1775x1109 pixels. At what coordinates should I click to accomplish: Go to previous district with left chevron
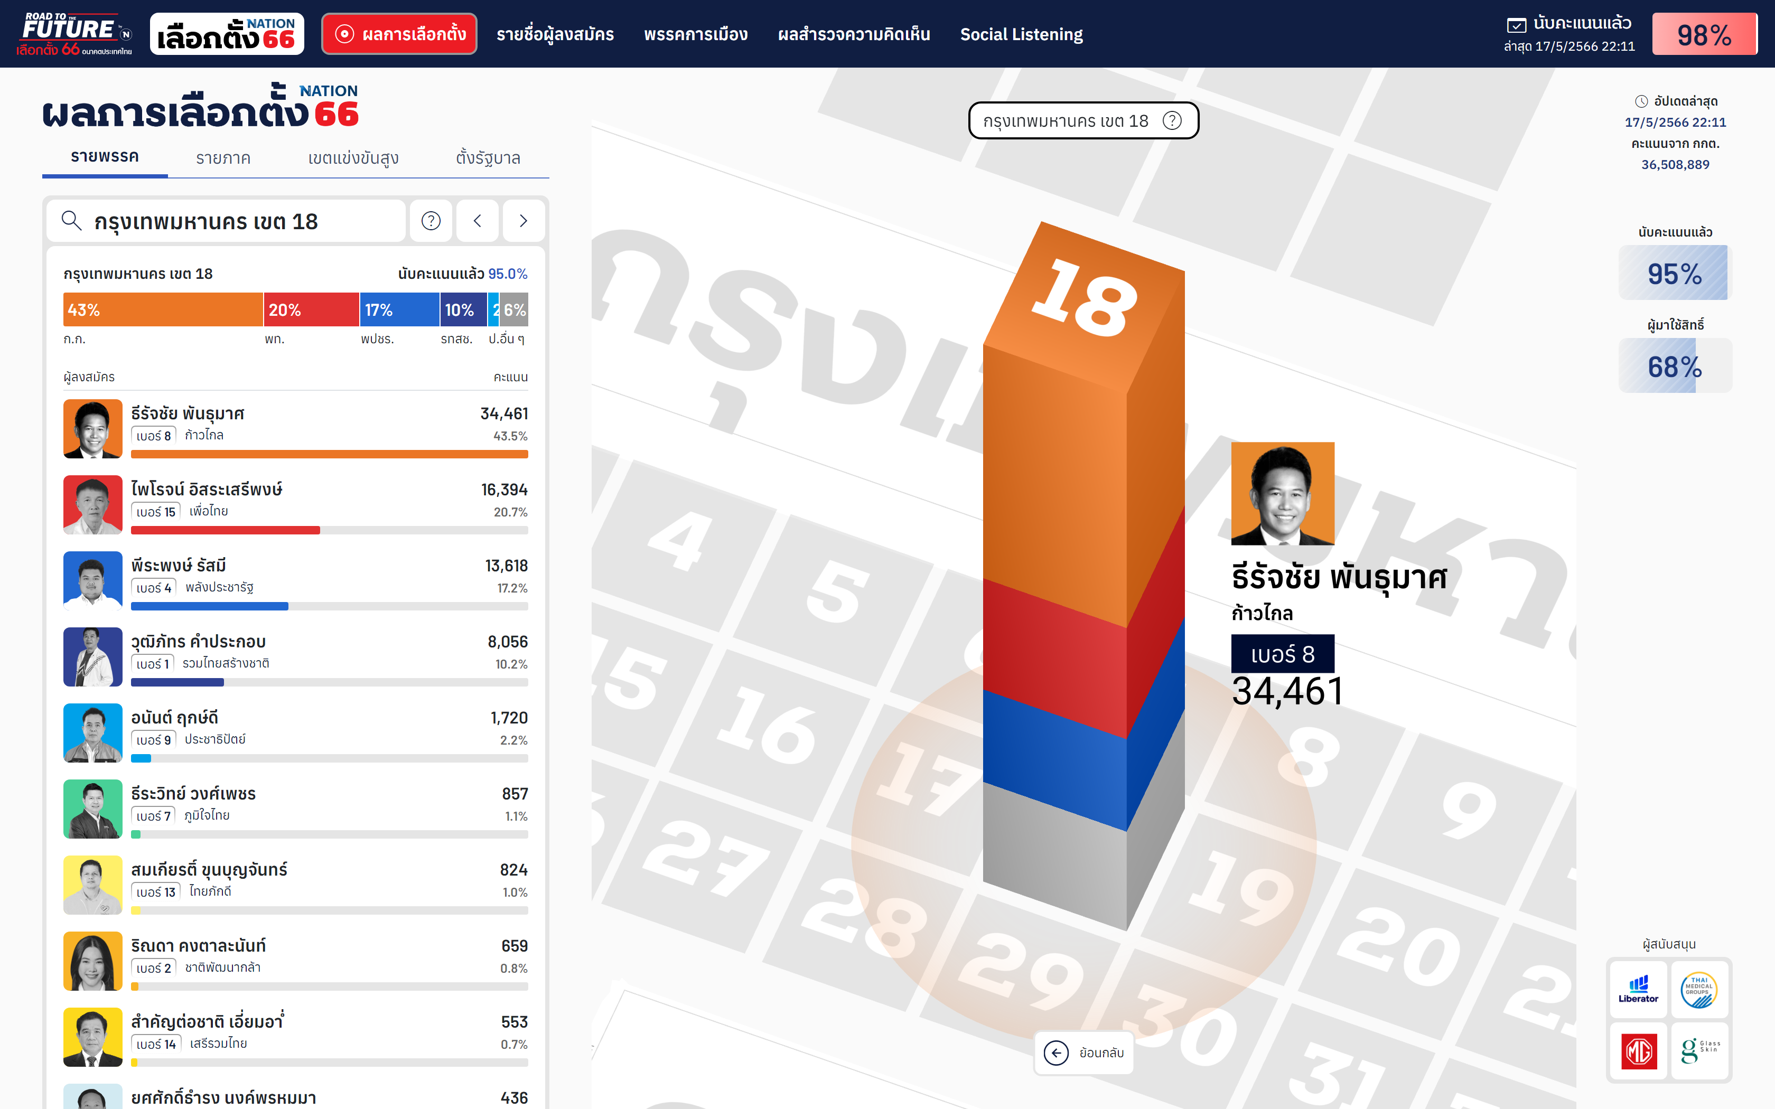pyautogui.click(x=478, y=221)
